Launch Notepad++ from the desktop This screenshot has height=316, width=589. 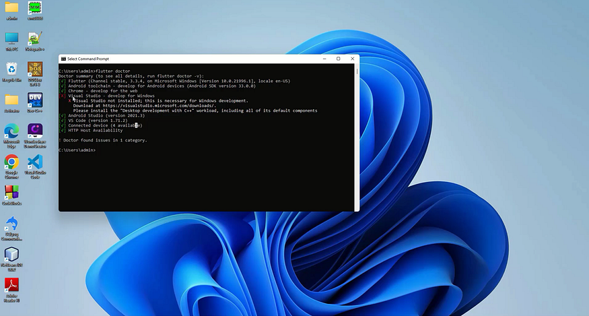pos(35,41)
